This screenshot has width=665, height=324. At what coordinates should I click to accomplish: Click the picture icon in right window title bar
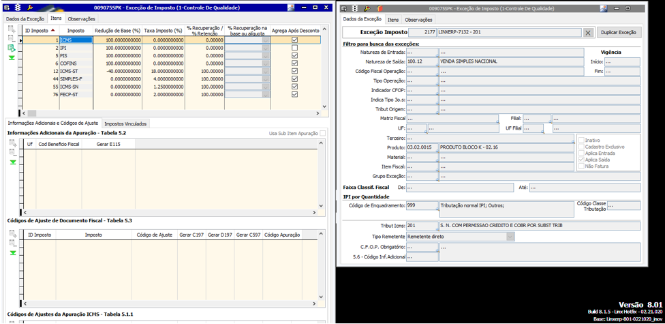pos(603,8)
